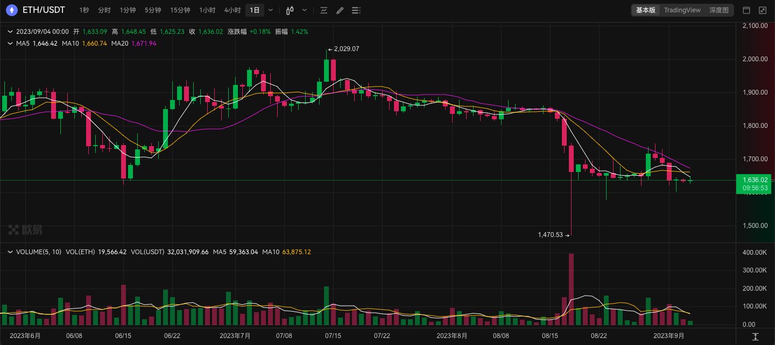Switch to the 深度图 depth view

[x=718, y=10]
